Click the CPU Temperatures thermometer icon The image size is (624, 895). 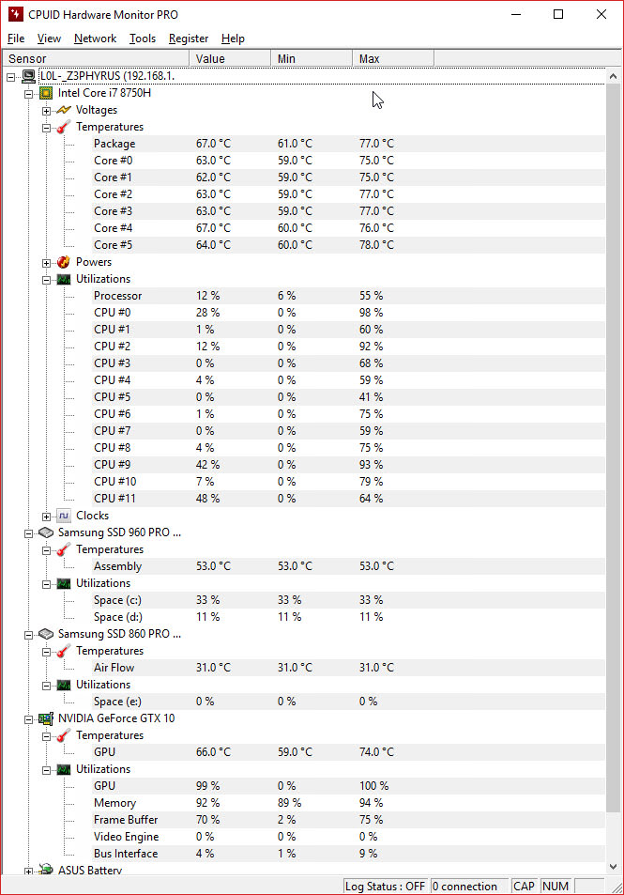tap(64, 127)
